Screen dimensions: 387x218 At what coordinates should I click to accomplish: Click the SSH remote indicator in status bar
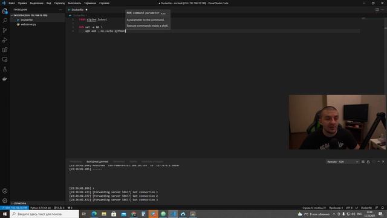click(x=15, y=208)
